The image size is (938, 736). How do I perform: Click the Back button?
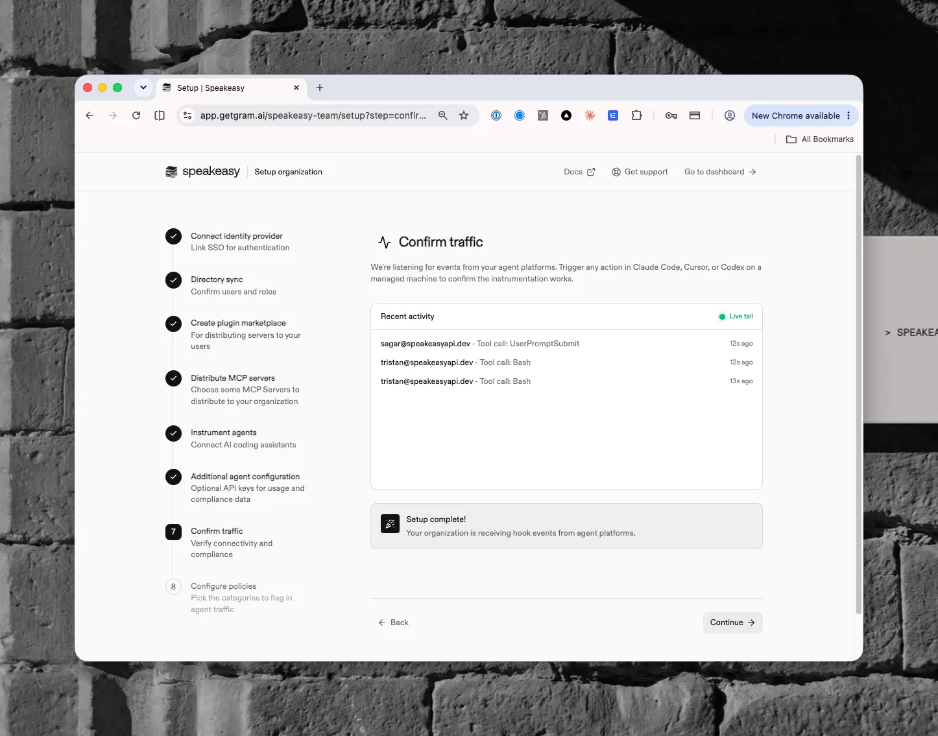(393, 623)
